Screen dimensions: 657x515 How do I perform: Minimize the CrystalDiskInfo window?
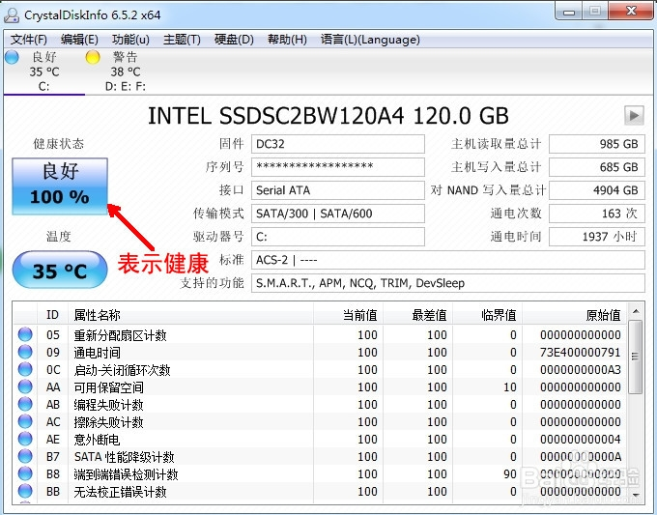click(568, 12)
